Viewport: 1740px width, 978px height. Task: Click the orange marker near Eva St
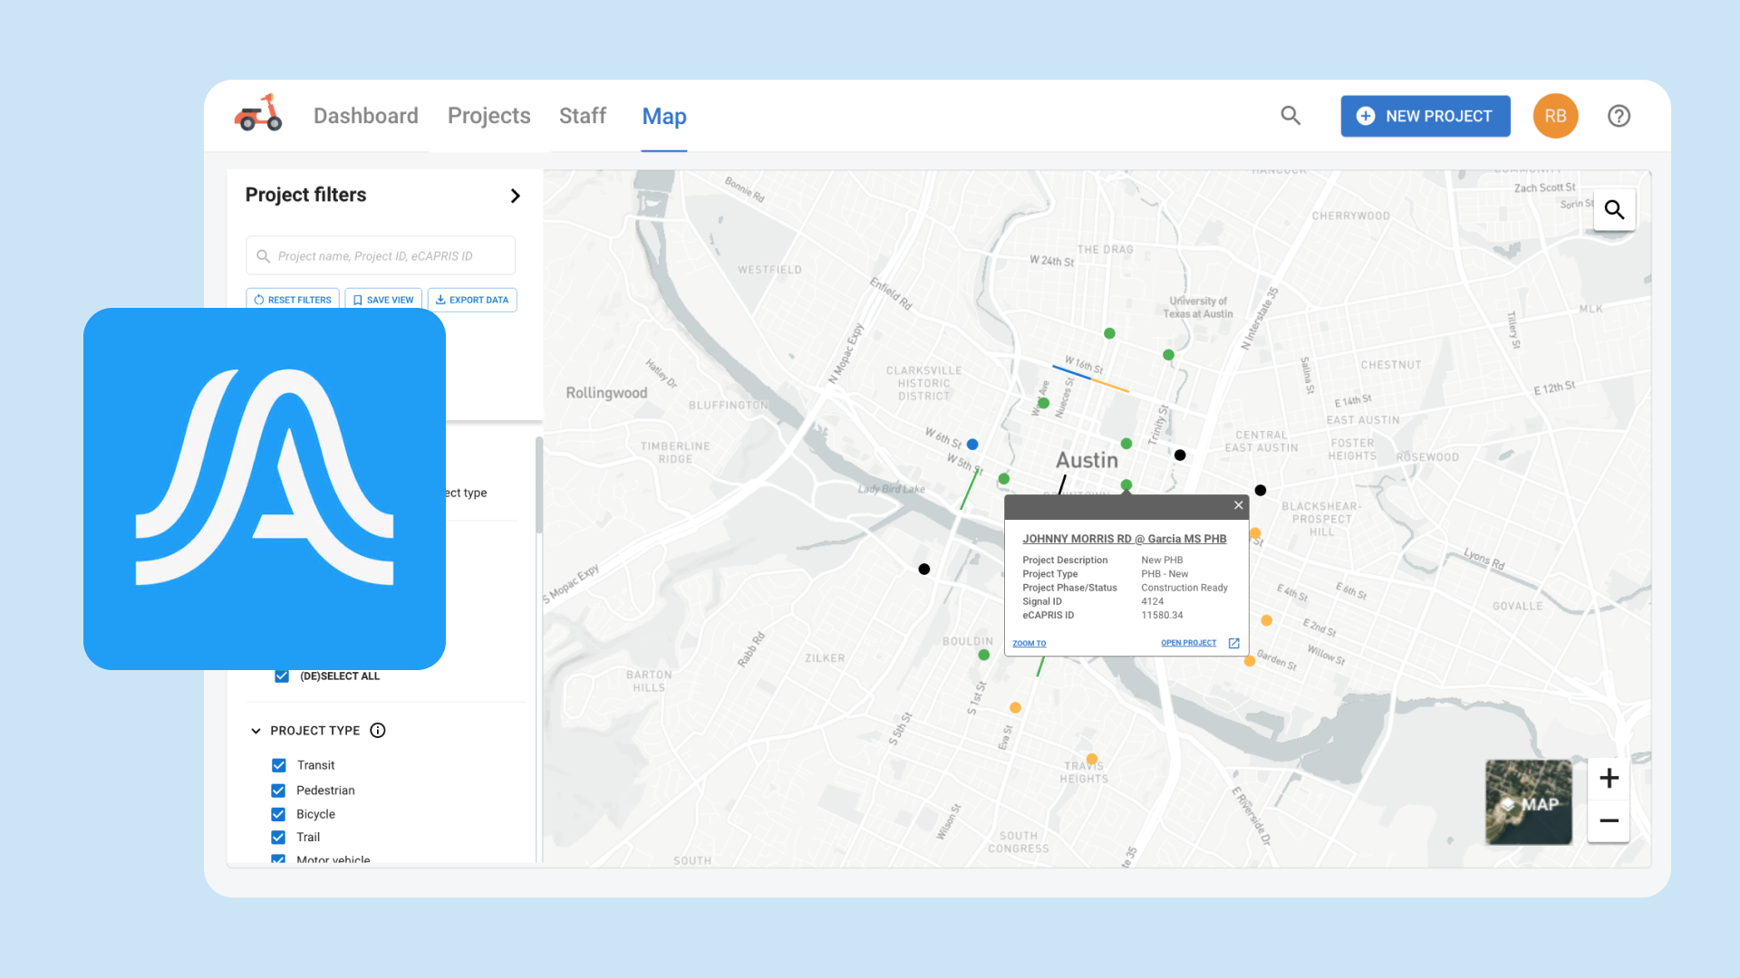click(x=1015, y=708)
